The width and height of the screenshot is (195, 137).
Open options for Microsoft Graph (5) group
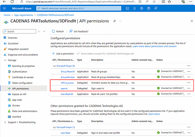click(x=189, y=66)
